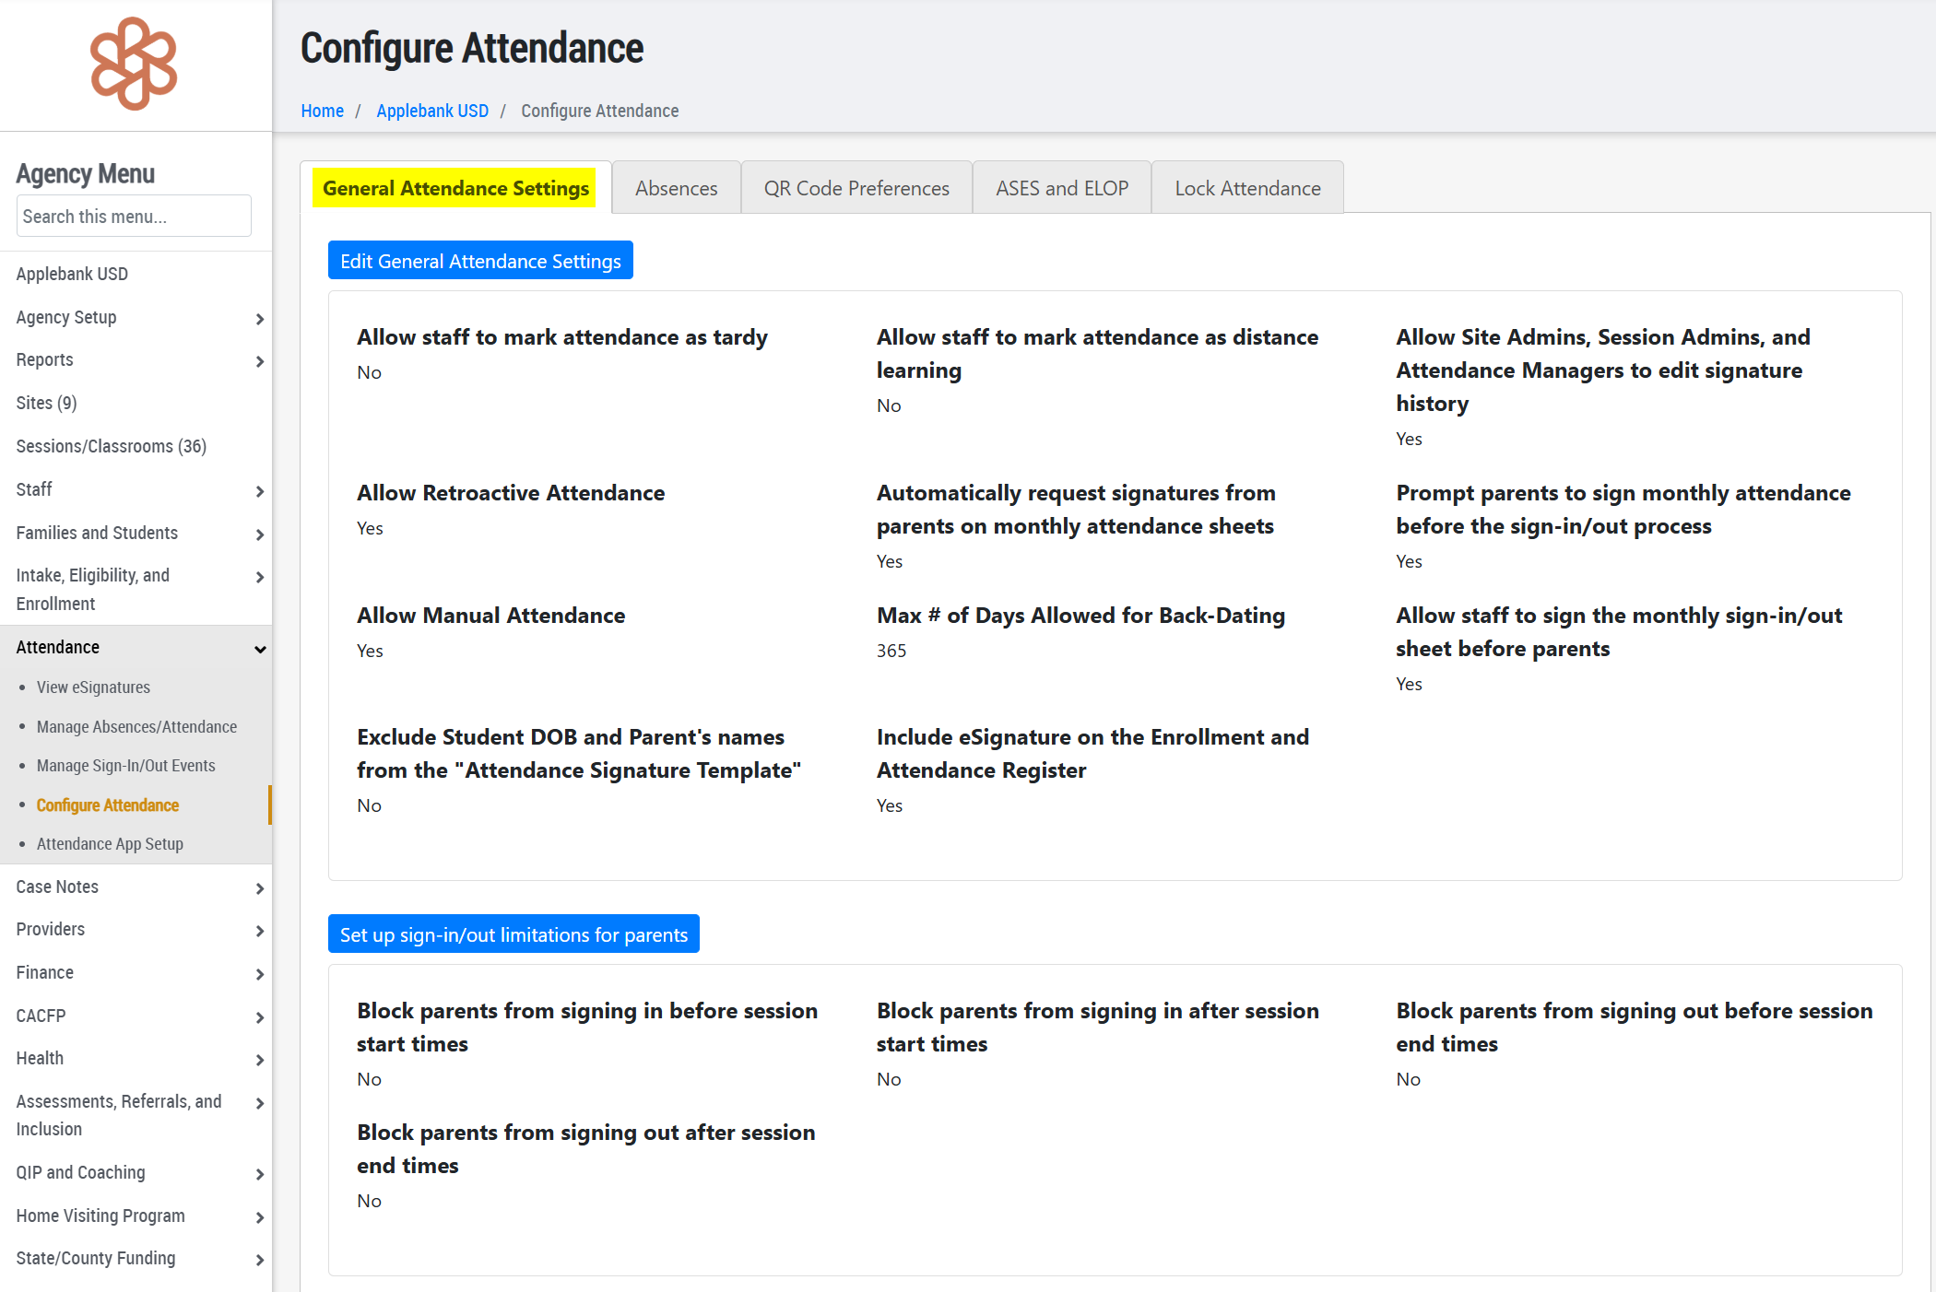Expand Families and Students chevron

[260, 534]
